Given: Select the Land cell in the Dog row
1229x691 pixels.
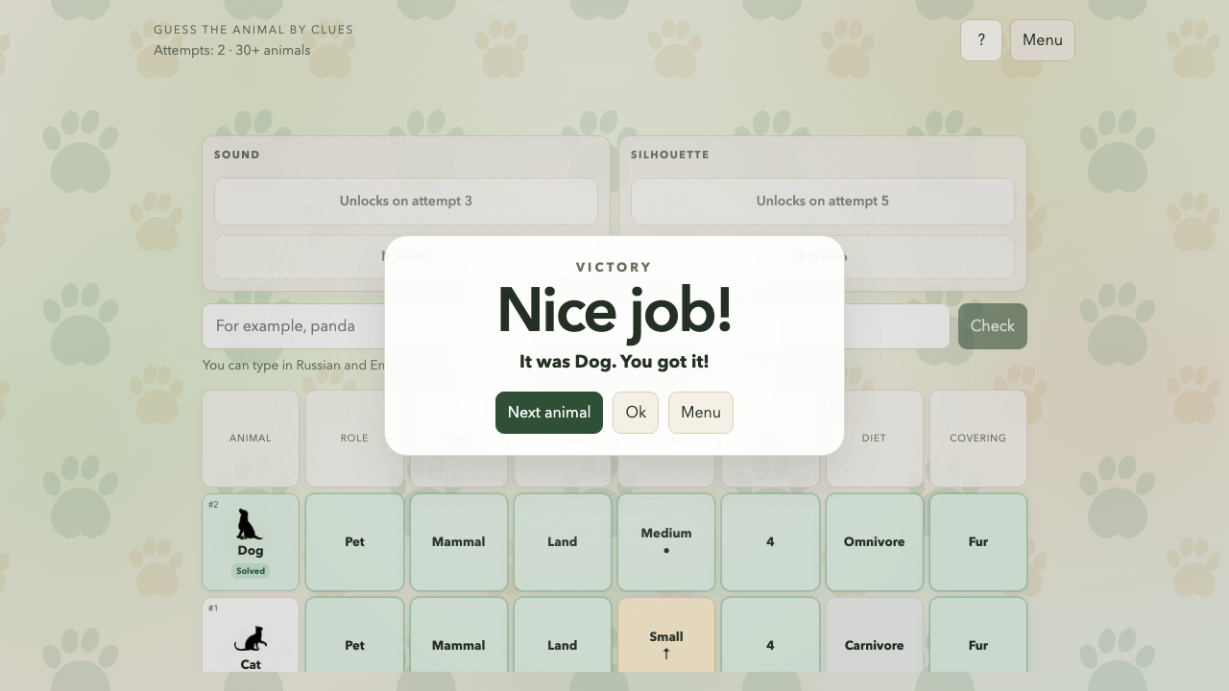Looking at the screenshot, I should tap(563, 542).
